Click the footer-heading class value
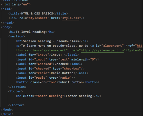The height and width of the screenshot is (116, 143). click(x=49, y=96)
